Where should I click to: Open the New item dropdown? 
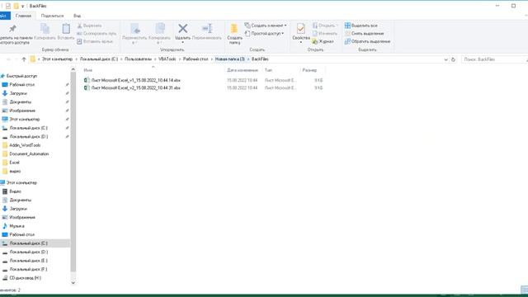(266, 26)
